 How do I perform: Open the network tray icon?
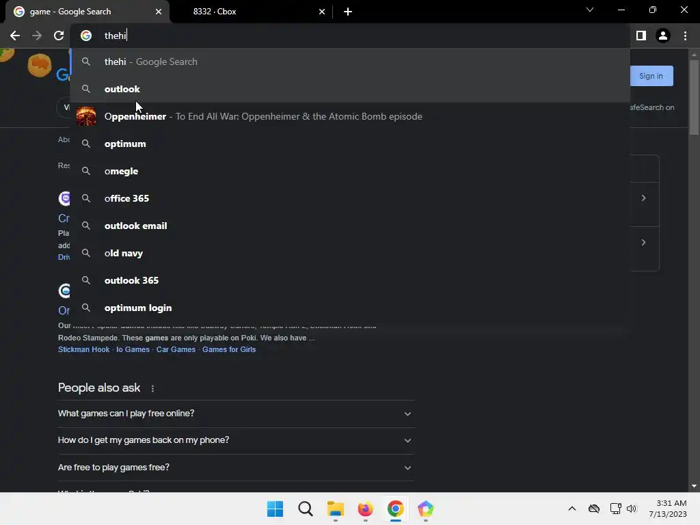(616, 509)
